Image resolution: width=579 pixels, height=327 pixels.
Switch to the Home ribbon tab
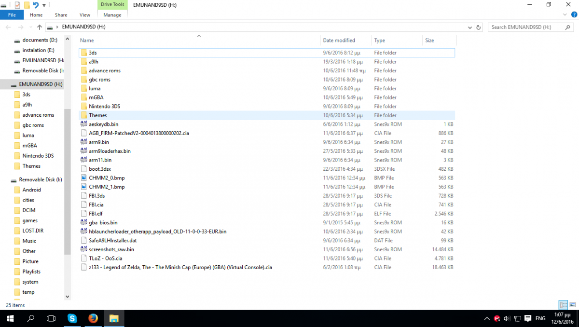[36, 15]
